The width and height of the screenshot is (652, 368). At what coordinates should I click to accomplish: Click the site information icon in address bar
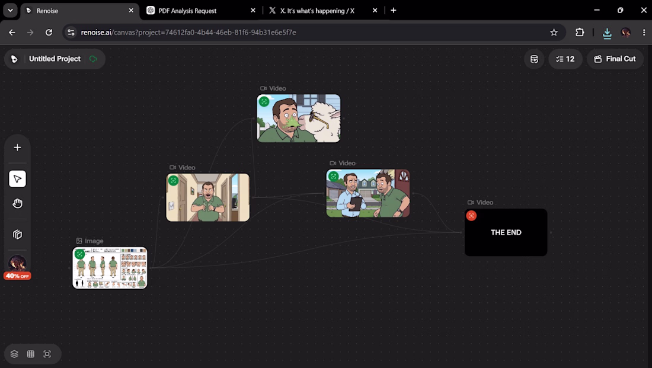point(71,33)
